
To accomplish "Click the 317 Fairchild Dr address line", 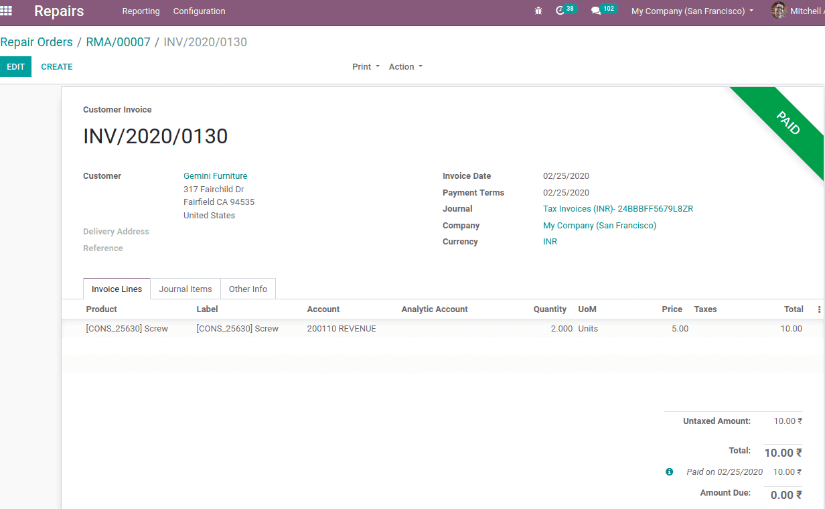I will pos(214,190).
